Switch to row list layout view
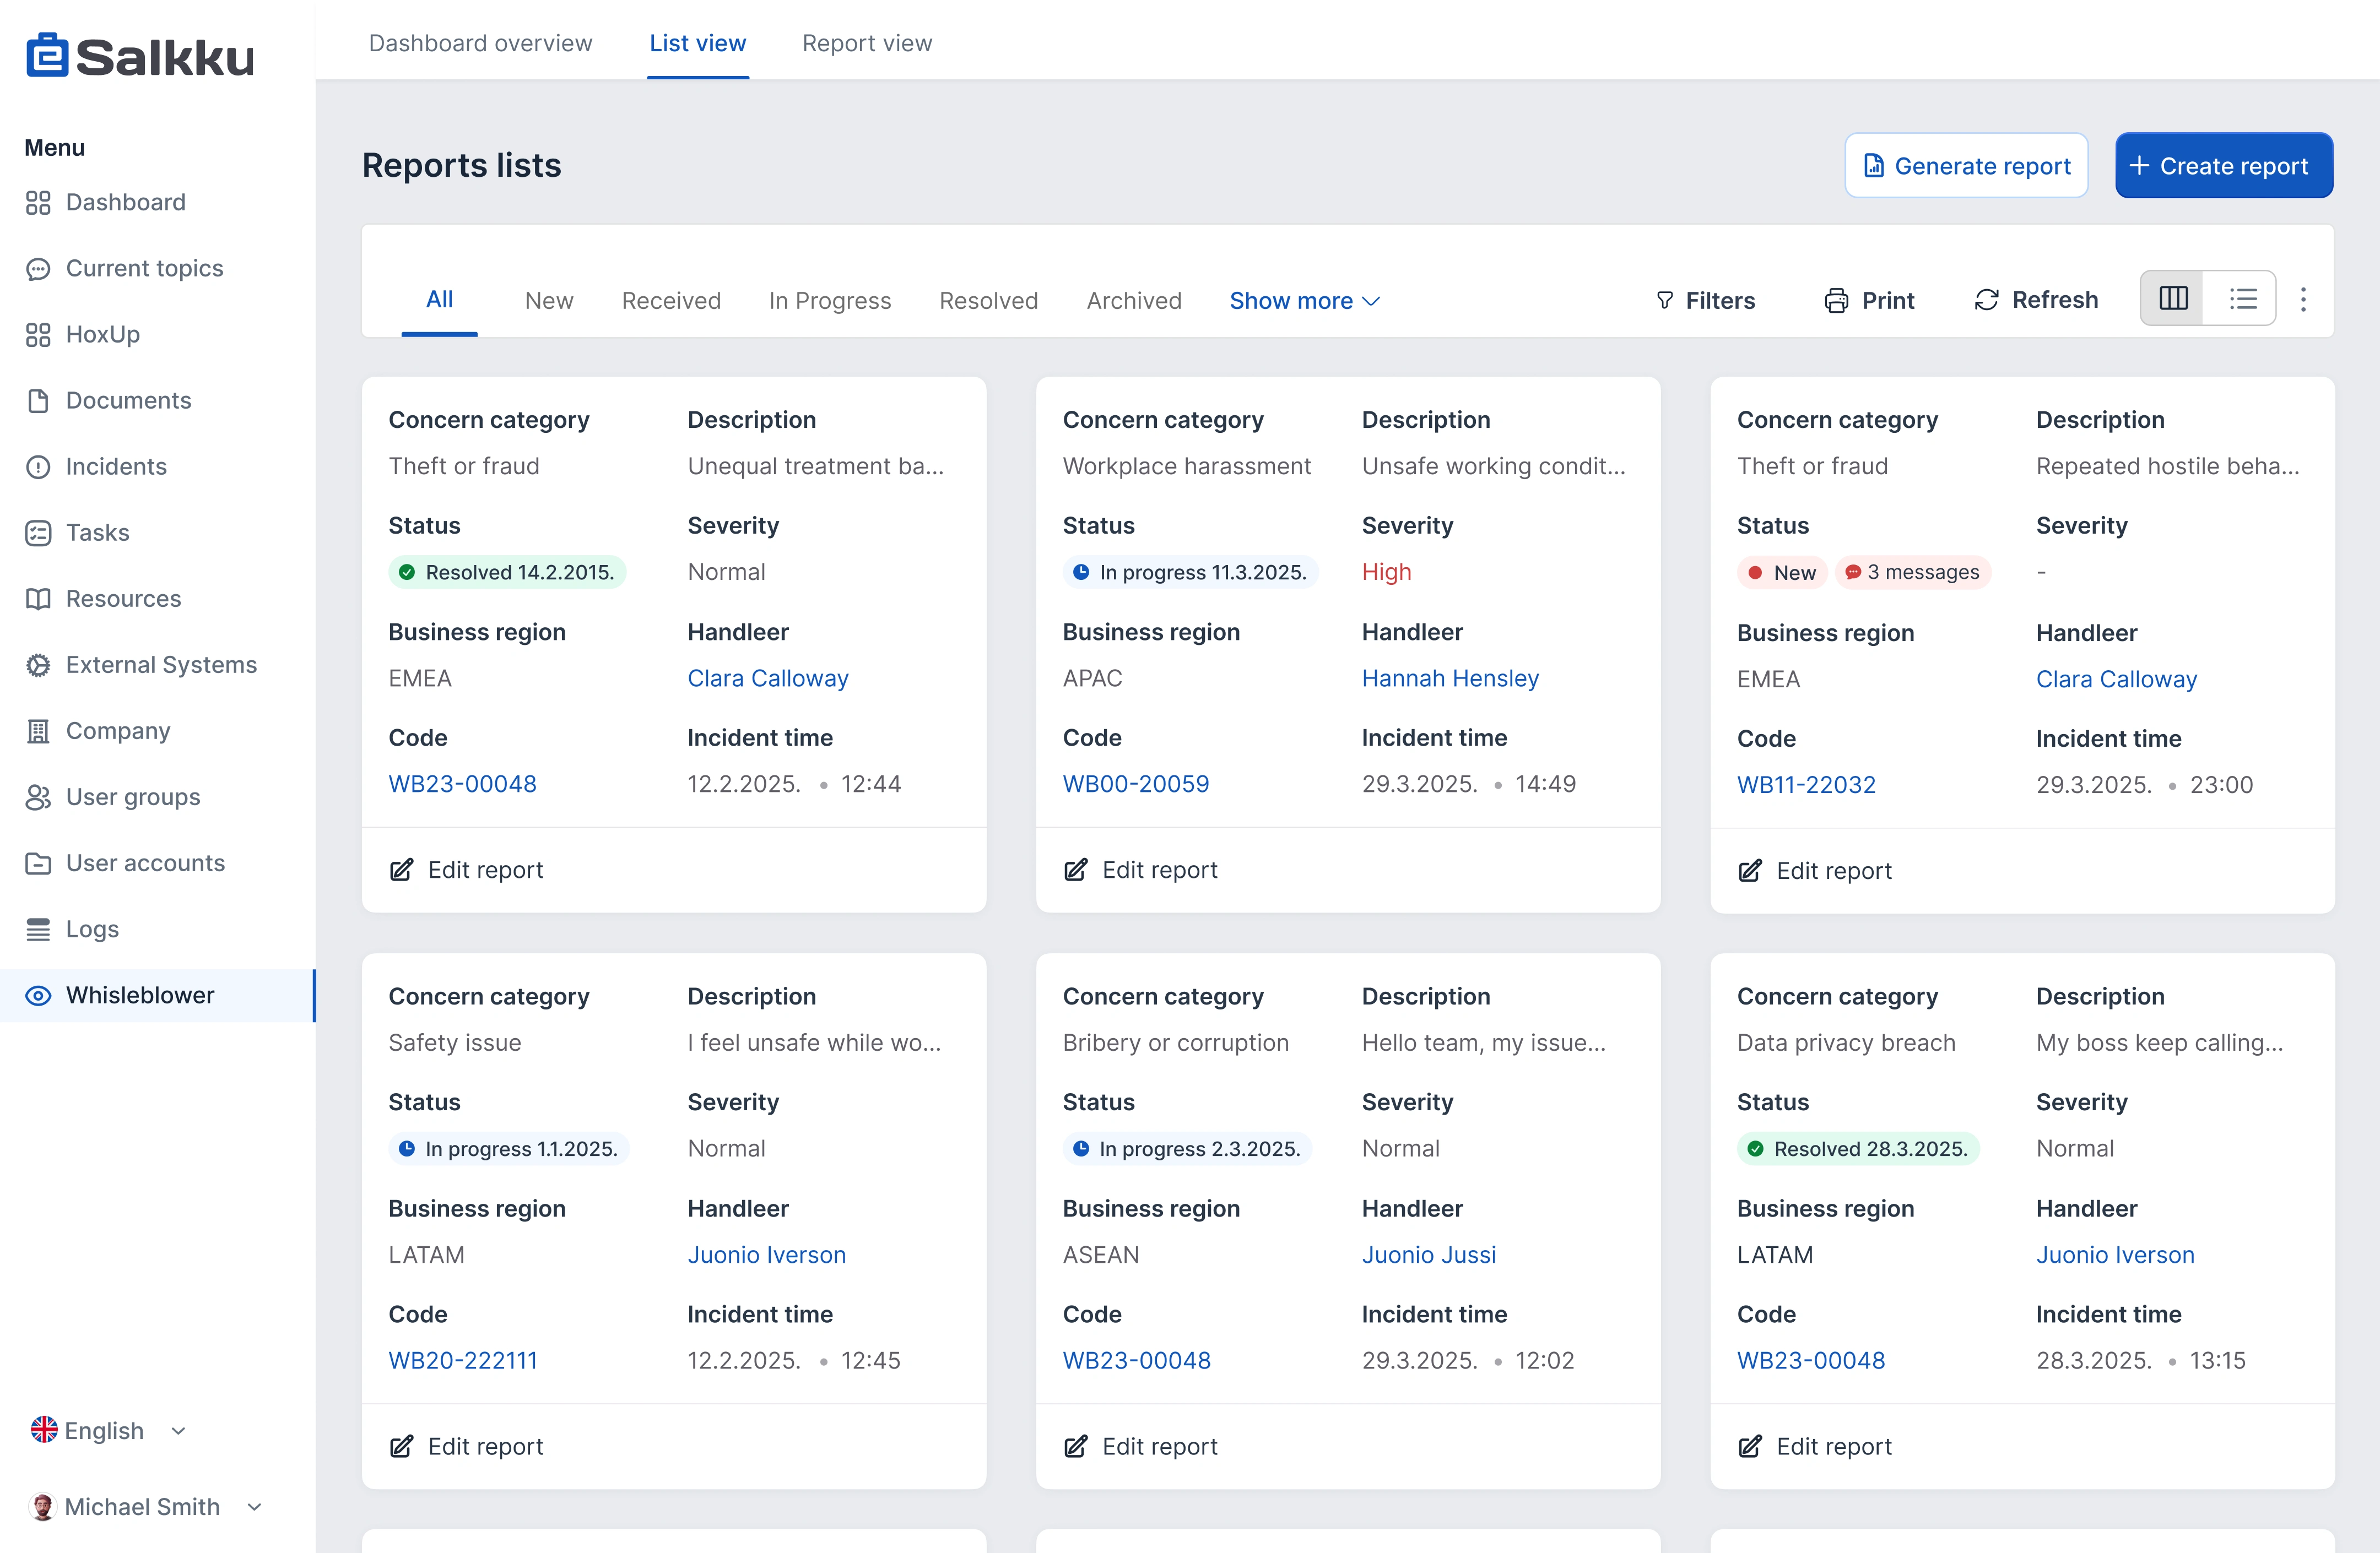 coord(2242,299)
